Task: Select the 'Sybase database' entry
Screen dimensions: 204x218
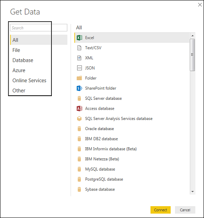Action: click(100, 189)
